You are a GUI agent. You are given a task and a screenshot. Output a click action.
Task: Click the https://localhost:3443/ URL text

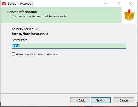[30, 34]
